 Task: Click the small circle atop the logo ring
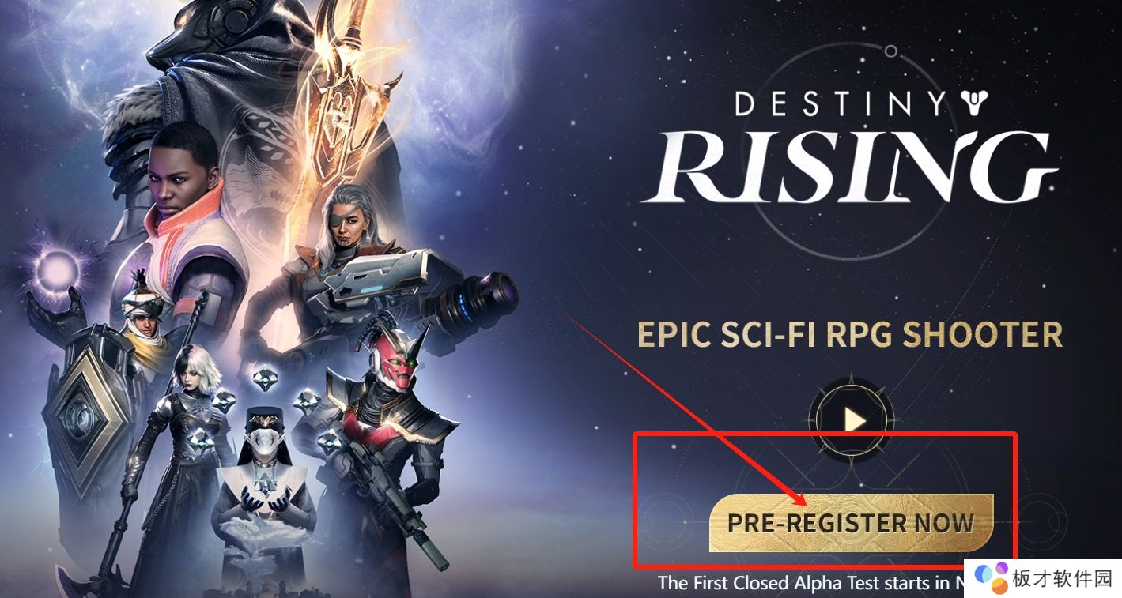click(891, 51)
